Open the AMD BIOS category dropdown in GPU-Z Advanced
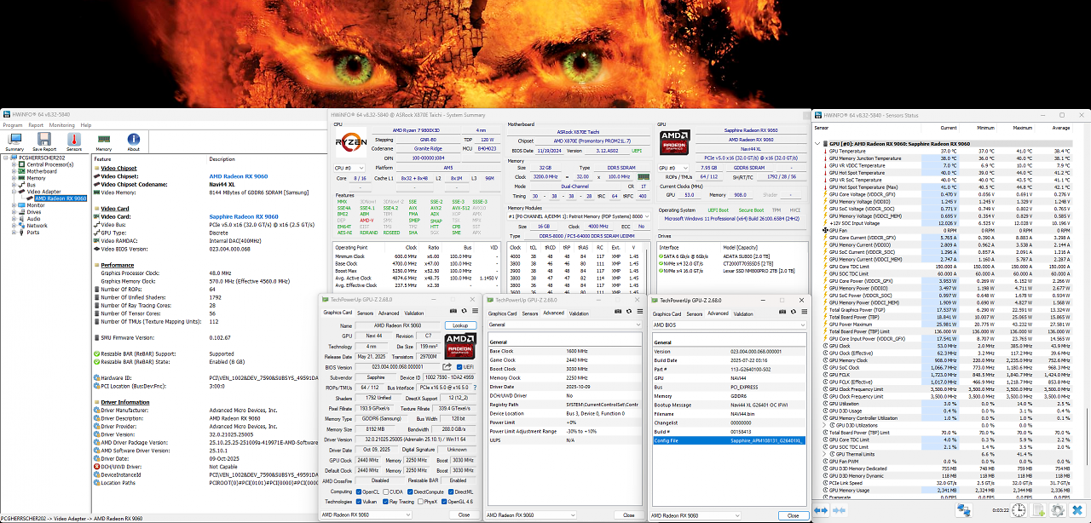Viewport: 1091px width, 523px height. pos(729,325)
